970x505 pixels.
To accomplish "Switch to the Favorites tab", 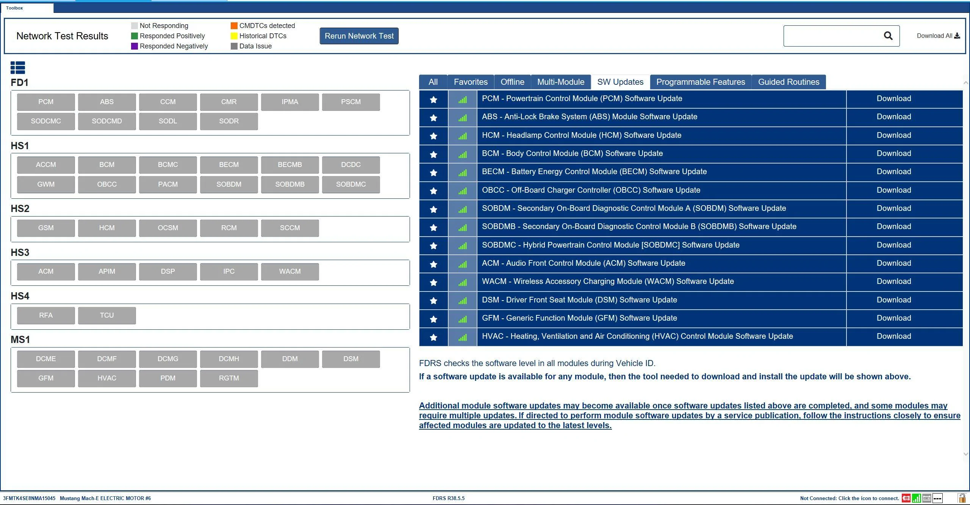I will (471, 82).
